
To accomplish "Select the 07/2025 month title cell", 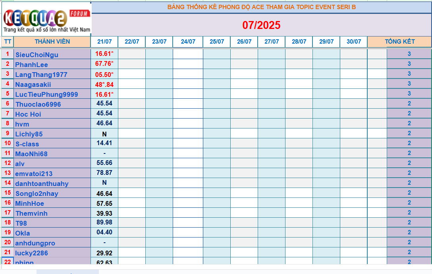I will [261, 25].
